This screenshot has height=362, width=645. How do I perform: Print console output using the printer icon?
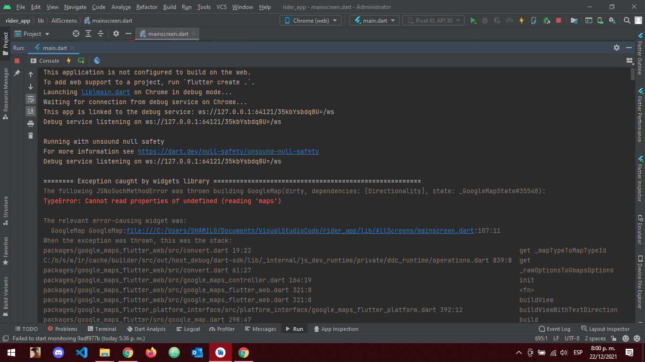click(31, 123)
